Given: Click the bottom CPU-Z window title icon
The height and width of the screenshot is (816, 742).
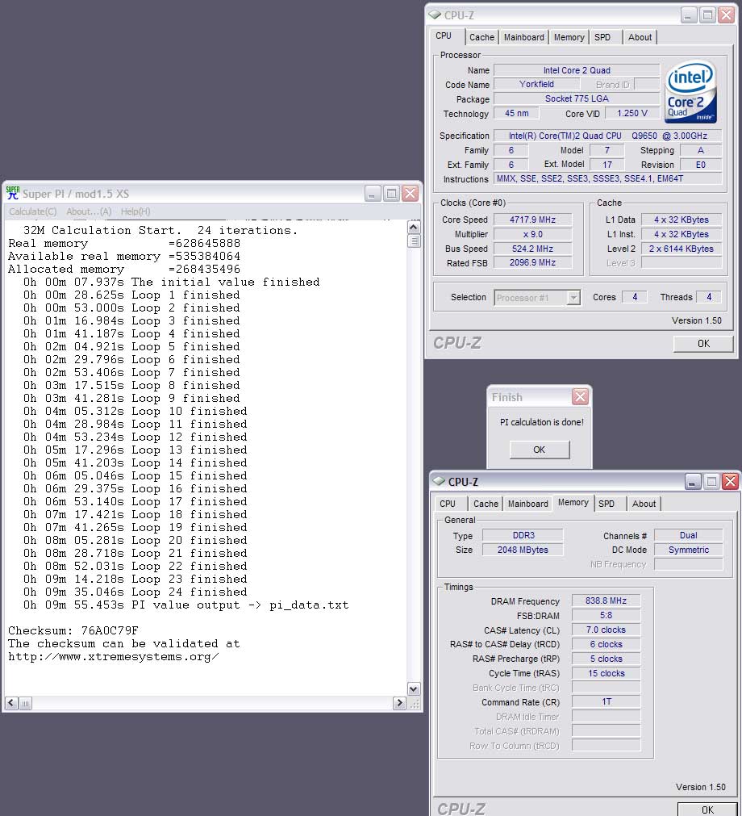Looking at the screenshot, I should tap(439, 481).
